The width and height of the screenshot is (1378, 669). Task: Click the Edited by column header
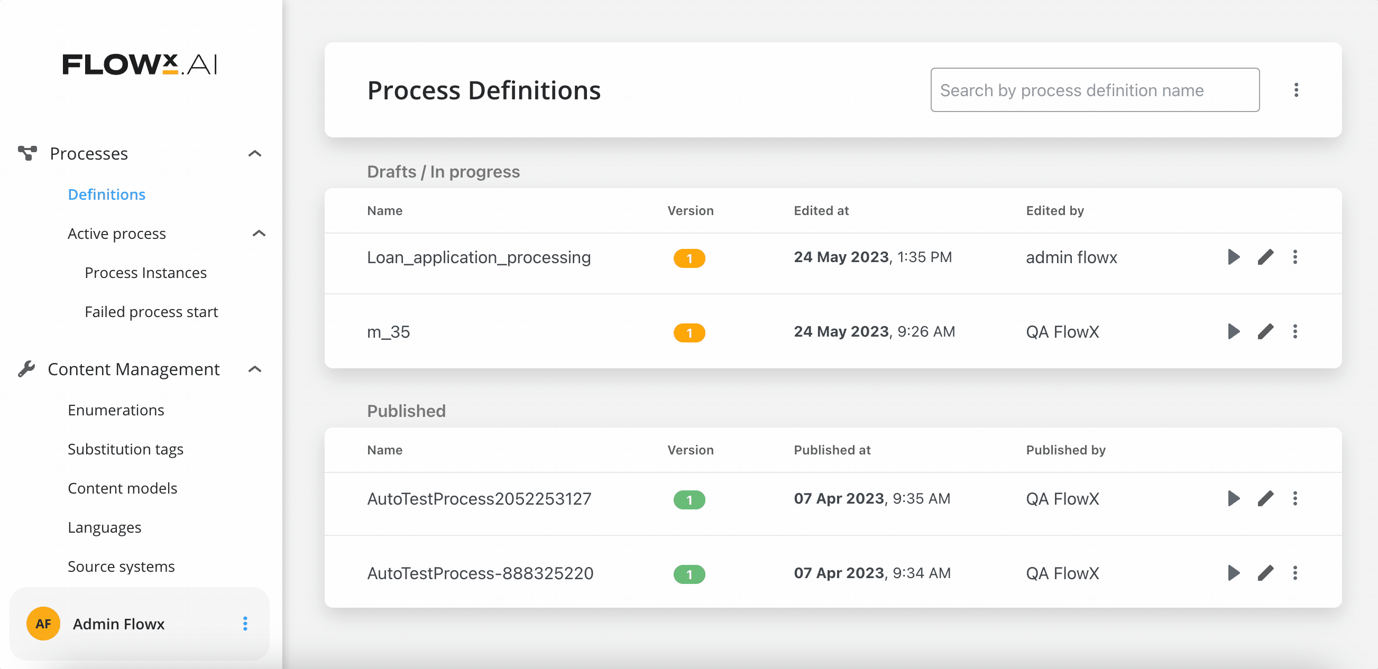(x=1055, y=210)
